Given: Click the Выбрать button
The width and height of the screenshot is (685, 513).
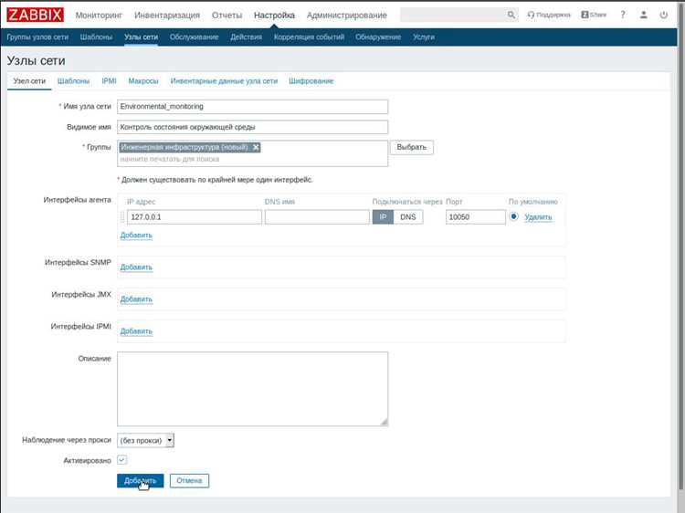Looking at the screenshot, I should pyautogui.click(x=412, y=147).
